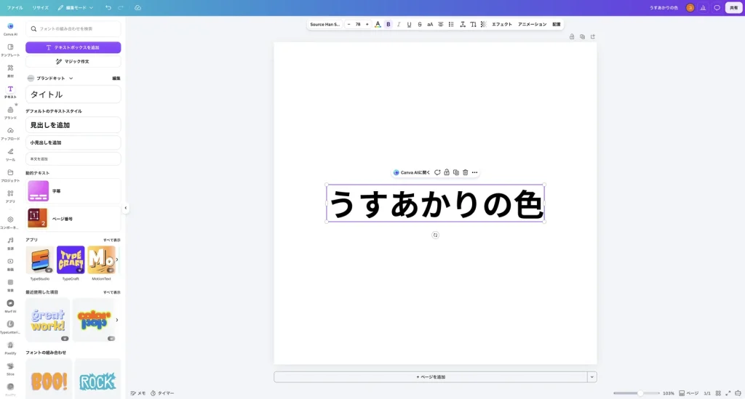Open the Source Han Sans font dropdown
745x399 pixels.
[x=325, y=24]
